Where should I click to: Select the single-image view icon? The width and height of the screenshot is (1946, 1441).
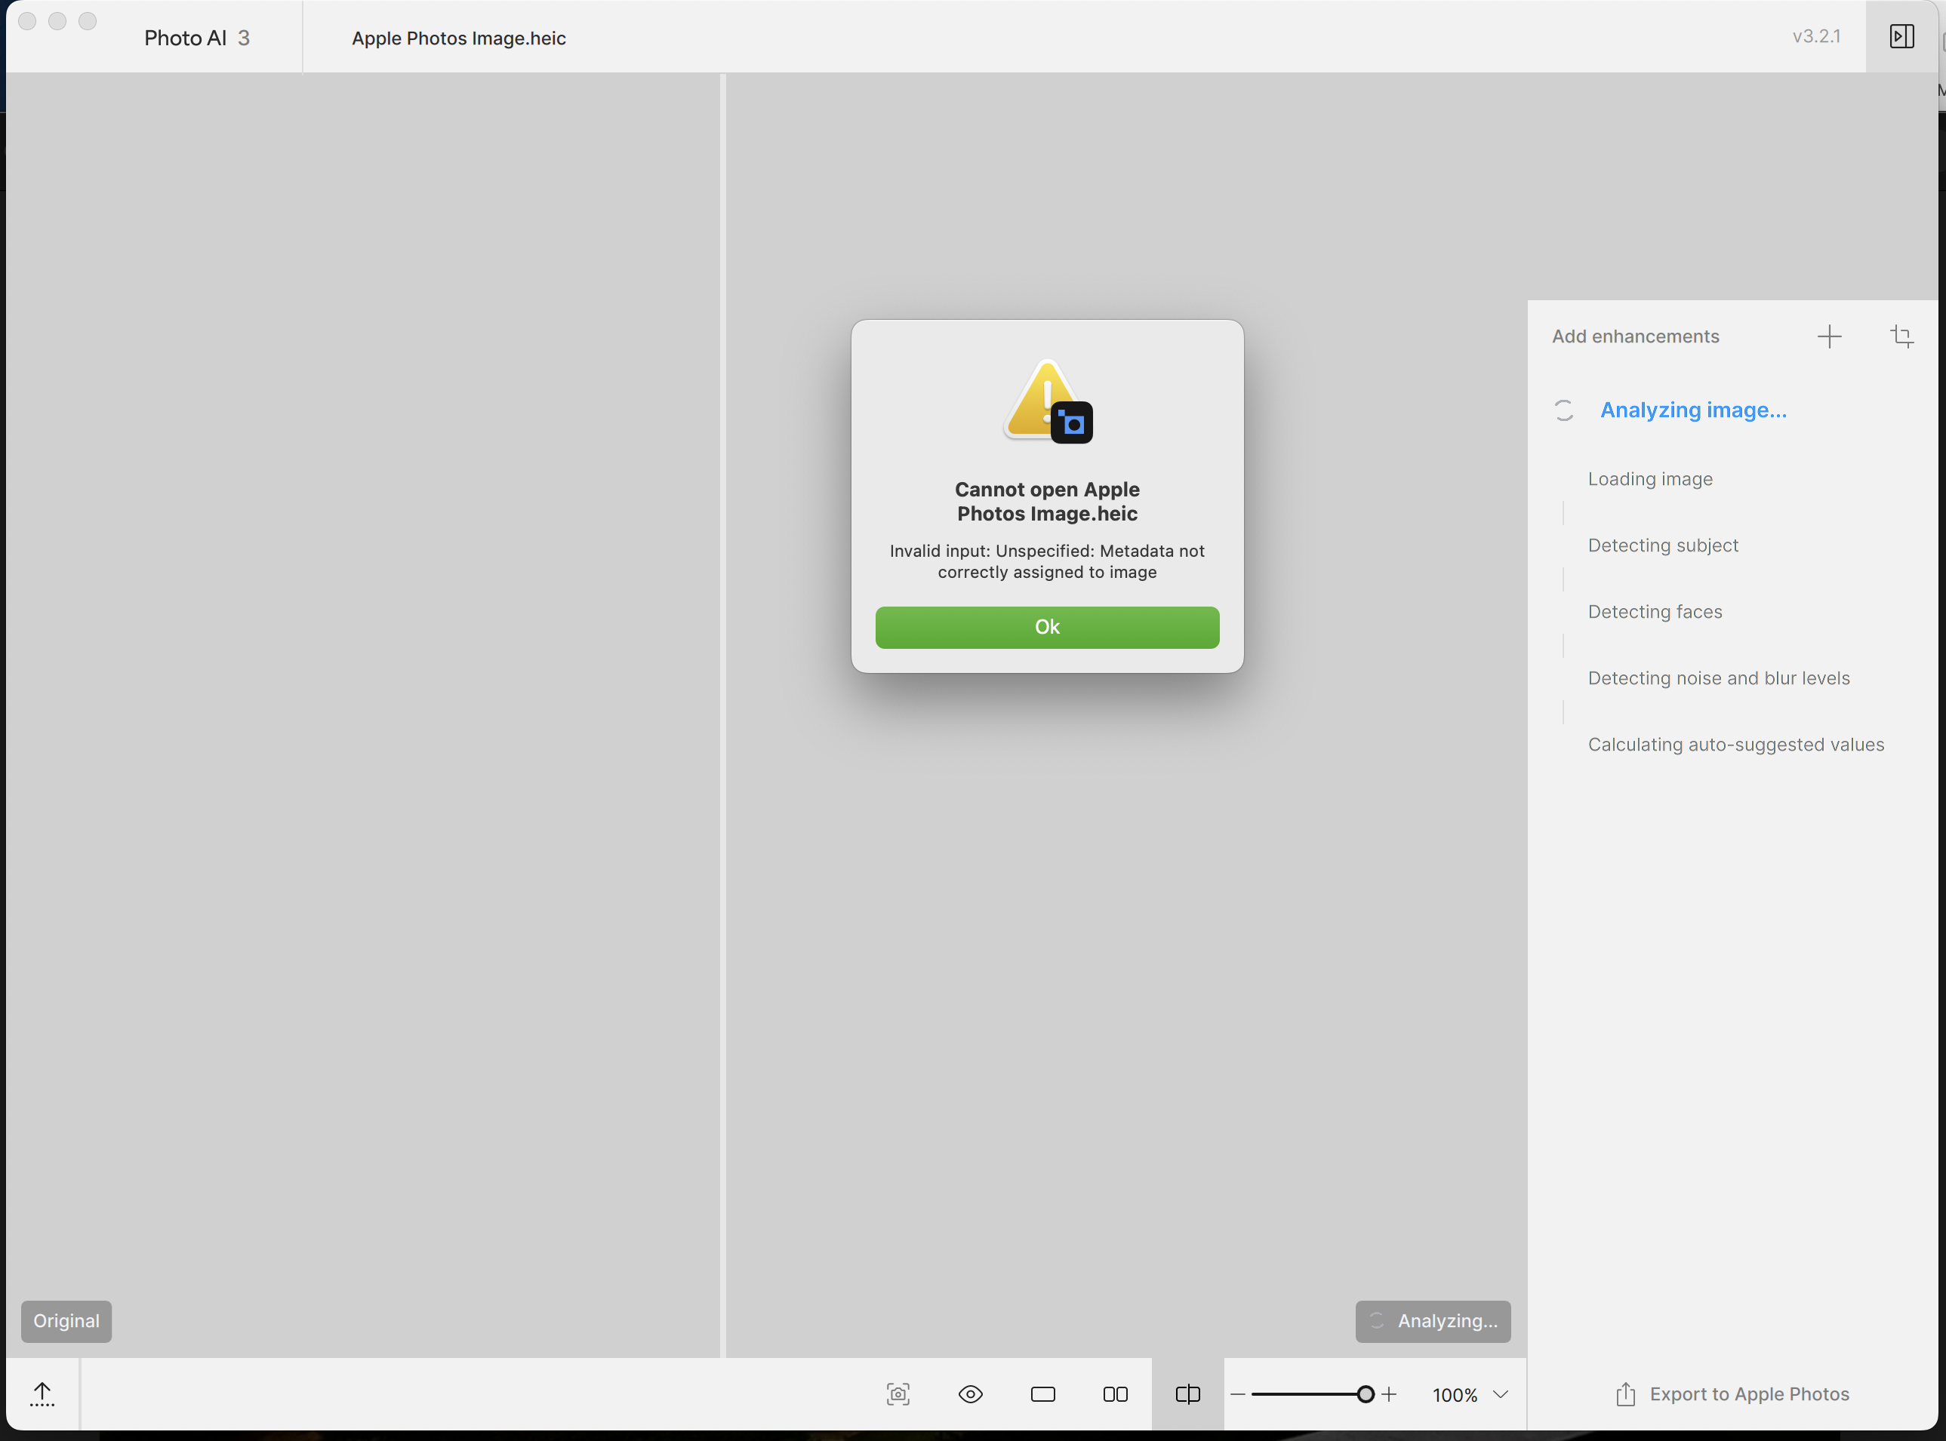[x=1044, y=1393]
